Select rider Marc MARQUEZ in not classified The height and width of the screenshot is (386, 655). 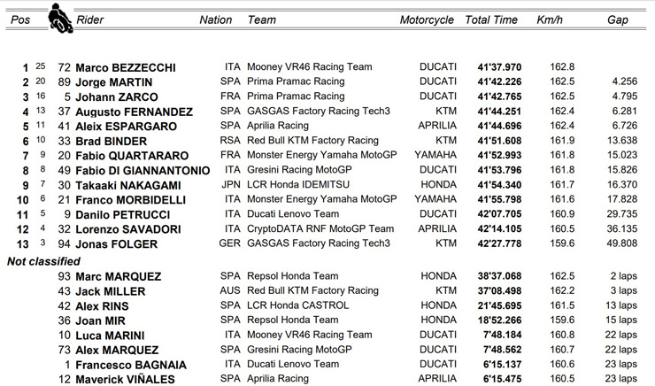coord(116,276)
